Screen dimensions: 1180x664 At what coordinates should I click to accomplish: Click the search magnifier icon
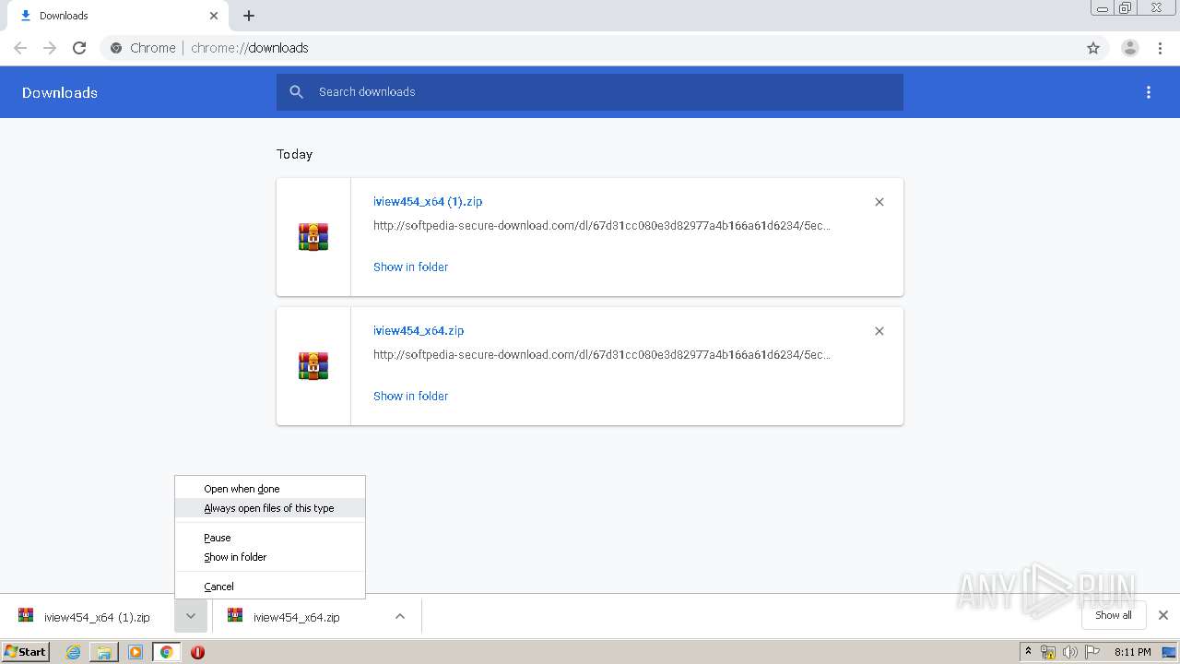coord(296,92)
